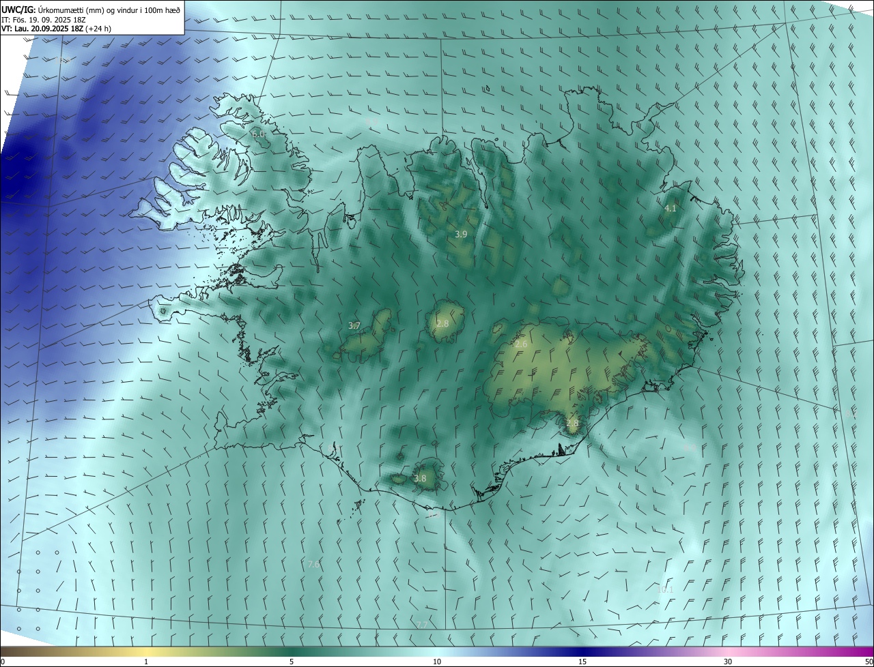874x667 pixels.
Task: Click the 3.9 value on the northern highlands
Action: tap(461, 234)
